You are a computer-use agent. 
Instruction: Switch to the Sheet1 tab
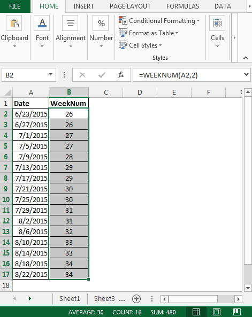(70, 299)
